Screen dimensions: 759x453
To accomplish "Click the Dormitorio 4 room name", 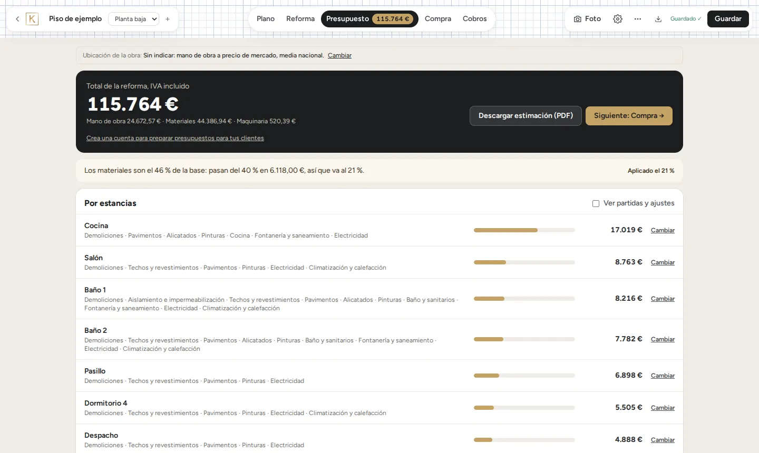I will coord(106,403).
